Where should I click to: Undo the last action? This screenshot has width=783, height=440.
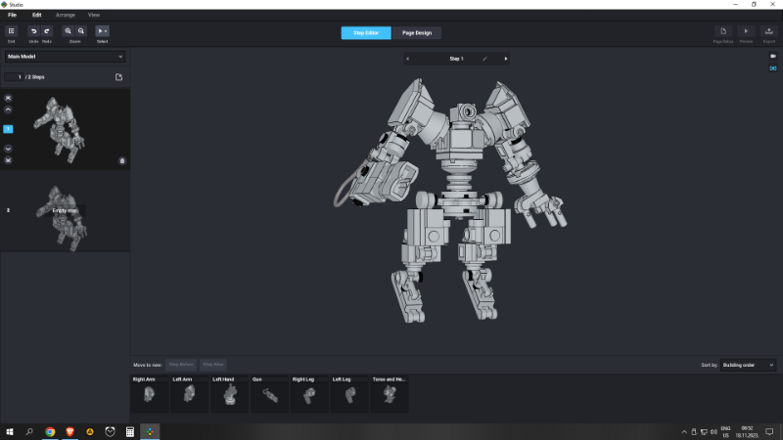(x=32, y=32)
